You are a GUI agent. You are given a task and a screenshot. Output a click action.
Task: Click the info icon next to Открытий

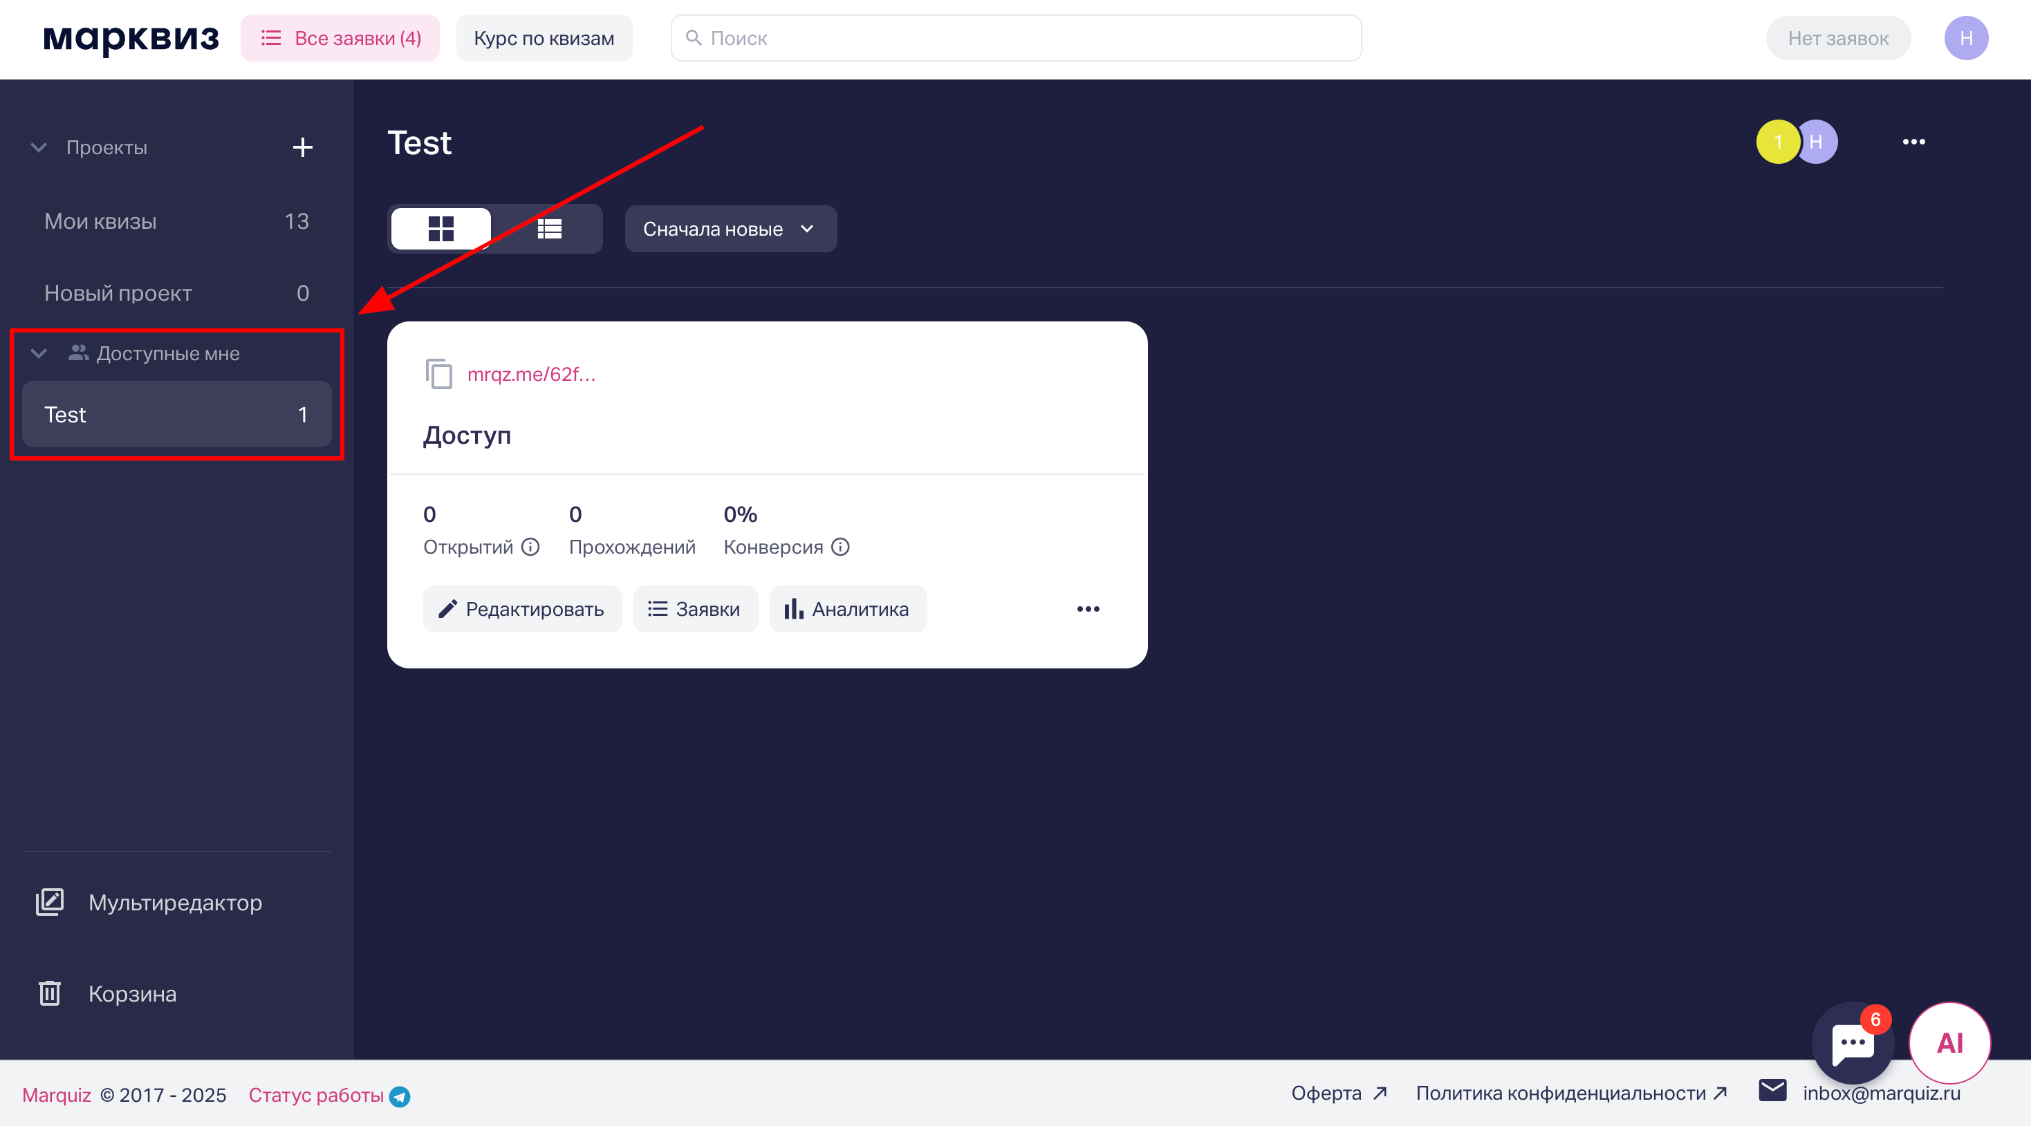pyautogui.click(x=530, y=547)
